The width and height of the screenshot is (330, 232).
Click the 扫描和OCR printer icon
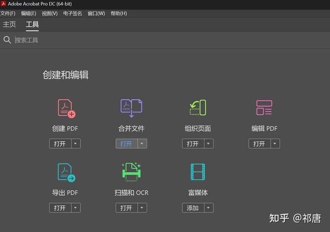click(131, 172)
